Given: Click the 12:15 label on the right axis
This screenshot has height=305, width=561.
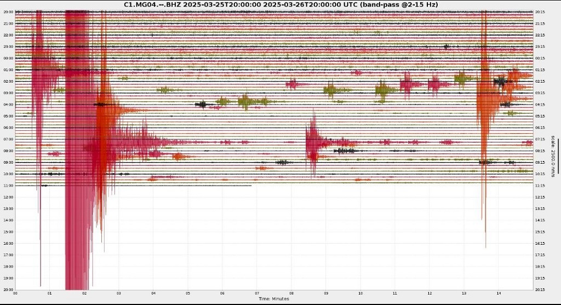Looking at the screenshot, I should click(540, 197).
